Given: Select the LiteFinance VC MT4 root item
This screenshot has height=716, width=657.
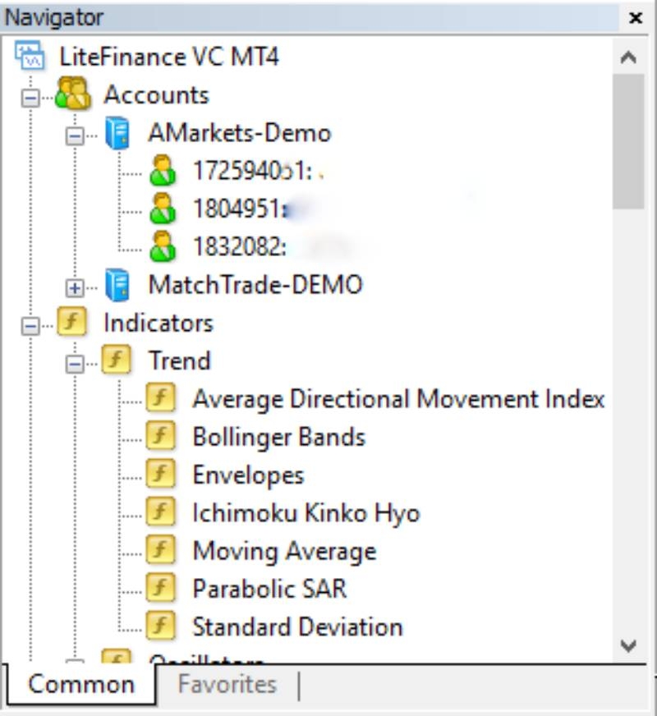Looking at the screenshot, I should pyautogui.click(x=169, y=57).
